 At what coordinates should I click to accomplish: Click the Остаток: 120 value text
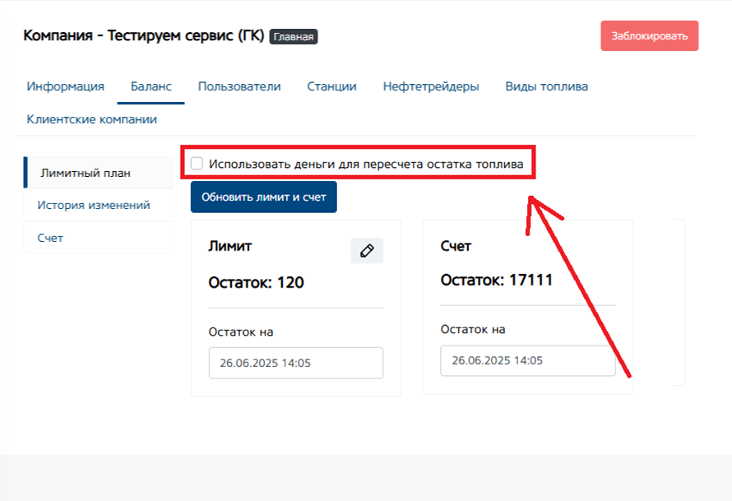click(257, 282)
